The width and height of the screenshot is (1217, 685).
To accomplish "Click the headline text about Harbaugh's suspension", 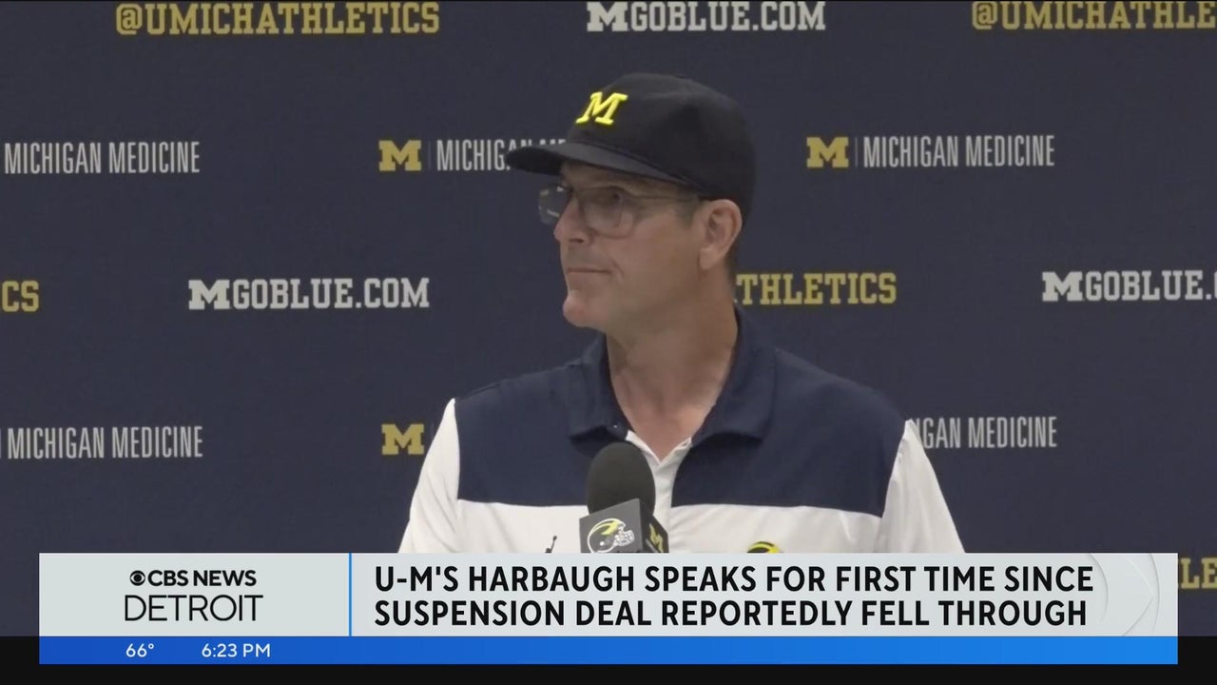I will click(732, 595).
